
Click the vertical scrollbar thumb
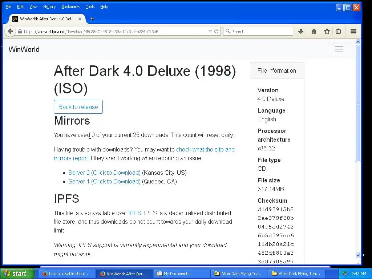point(358,104)
